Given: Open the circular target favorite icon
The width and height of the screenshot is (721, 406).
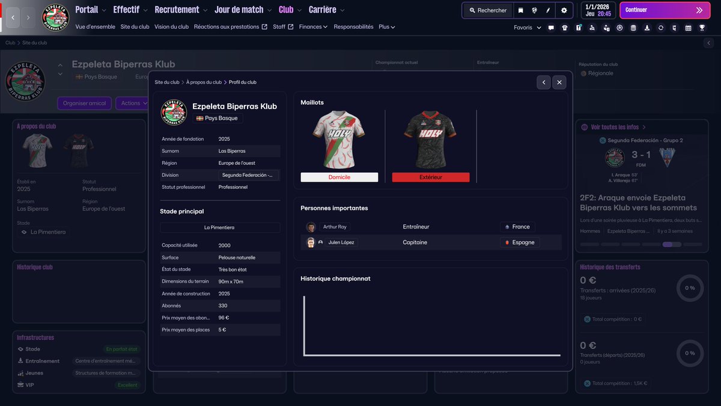Looking at the screenshot, I should tap(619, 28).
